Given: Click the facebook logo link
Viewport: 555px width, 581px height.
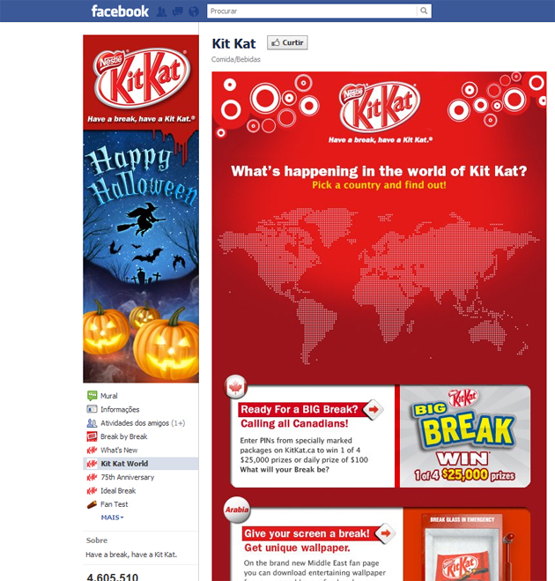Looking at the screenshot, I should coord(120,11).
